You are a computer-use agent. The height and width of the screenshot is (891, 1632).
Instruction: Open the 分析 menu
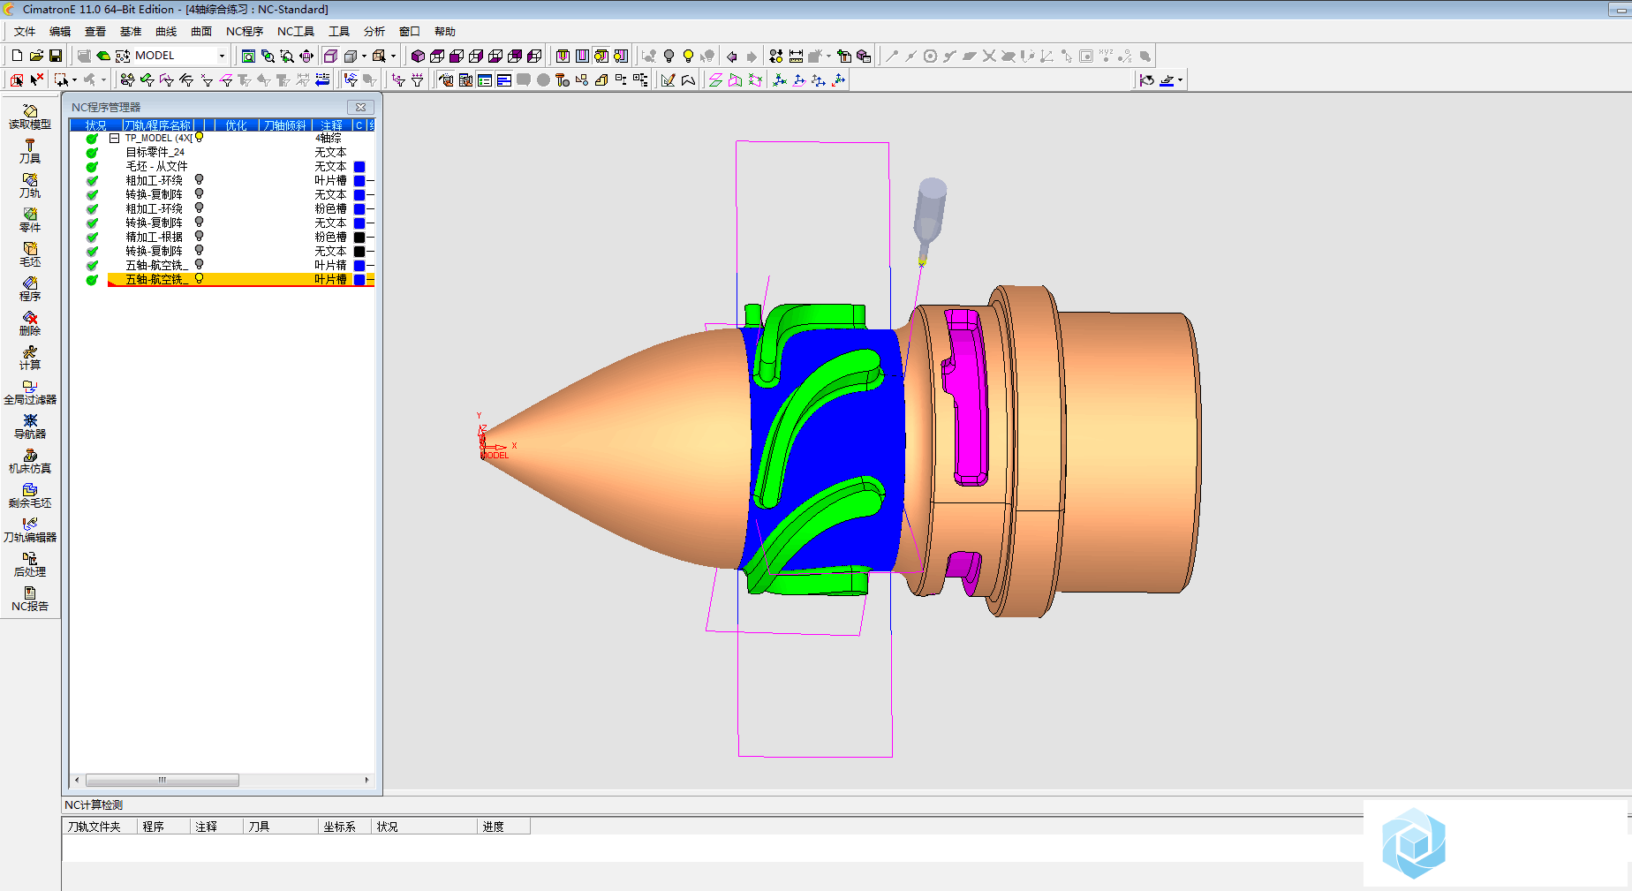click(x=374, y=32)
